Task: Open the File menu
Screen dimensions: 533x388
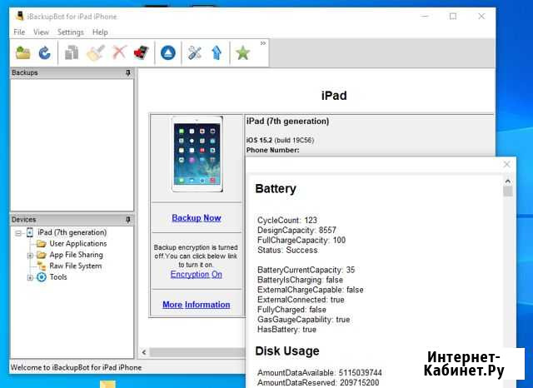Action: (x=19, y=32)
